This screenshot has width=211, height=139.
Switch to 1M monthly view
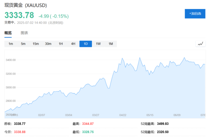point(110,44)
